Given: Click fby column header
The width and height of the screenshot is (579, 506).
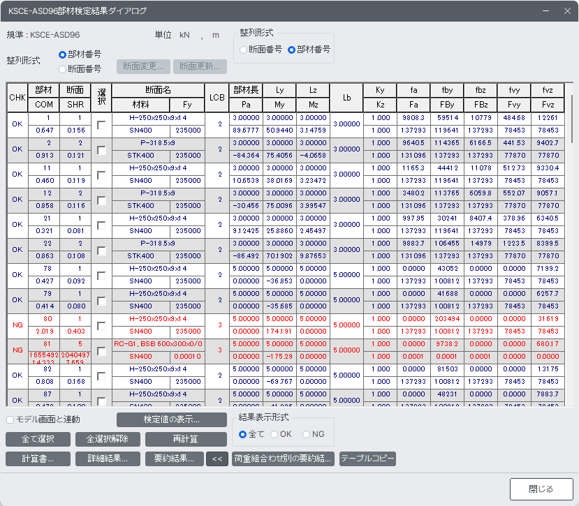Looking at the screenshot, I should click(x=447, y=90).
